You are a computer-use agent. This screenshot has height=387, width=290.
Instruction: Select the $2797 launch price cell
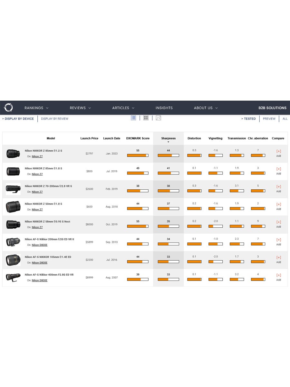click(89, 154)
